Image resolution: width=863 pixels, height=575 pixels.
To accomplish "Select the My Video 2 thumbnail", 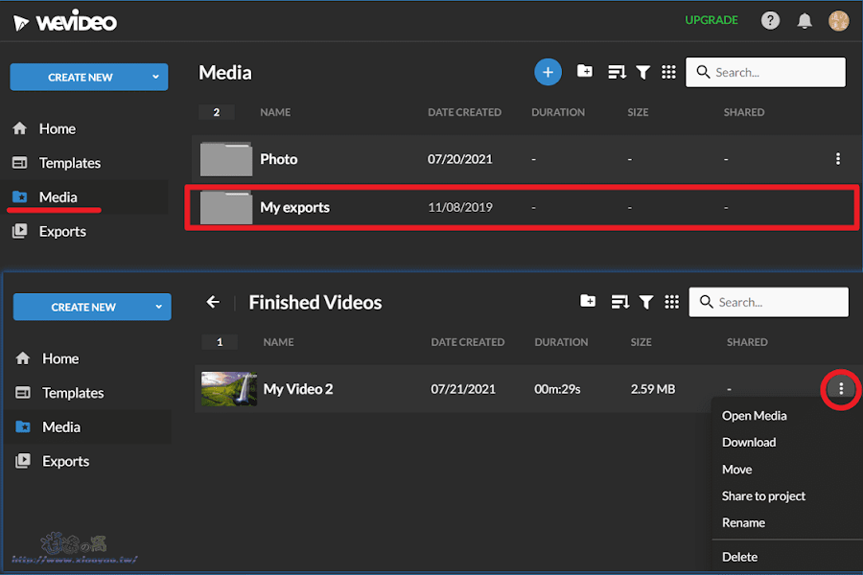I will coord(228,389).
